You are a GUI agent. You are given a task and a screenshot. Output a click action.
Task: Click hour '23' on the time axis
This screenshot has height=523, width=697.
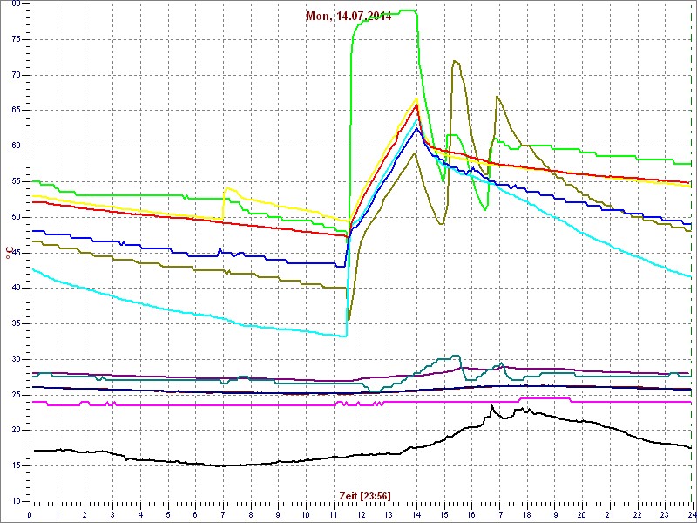click(664, 514)
